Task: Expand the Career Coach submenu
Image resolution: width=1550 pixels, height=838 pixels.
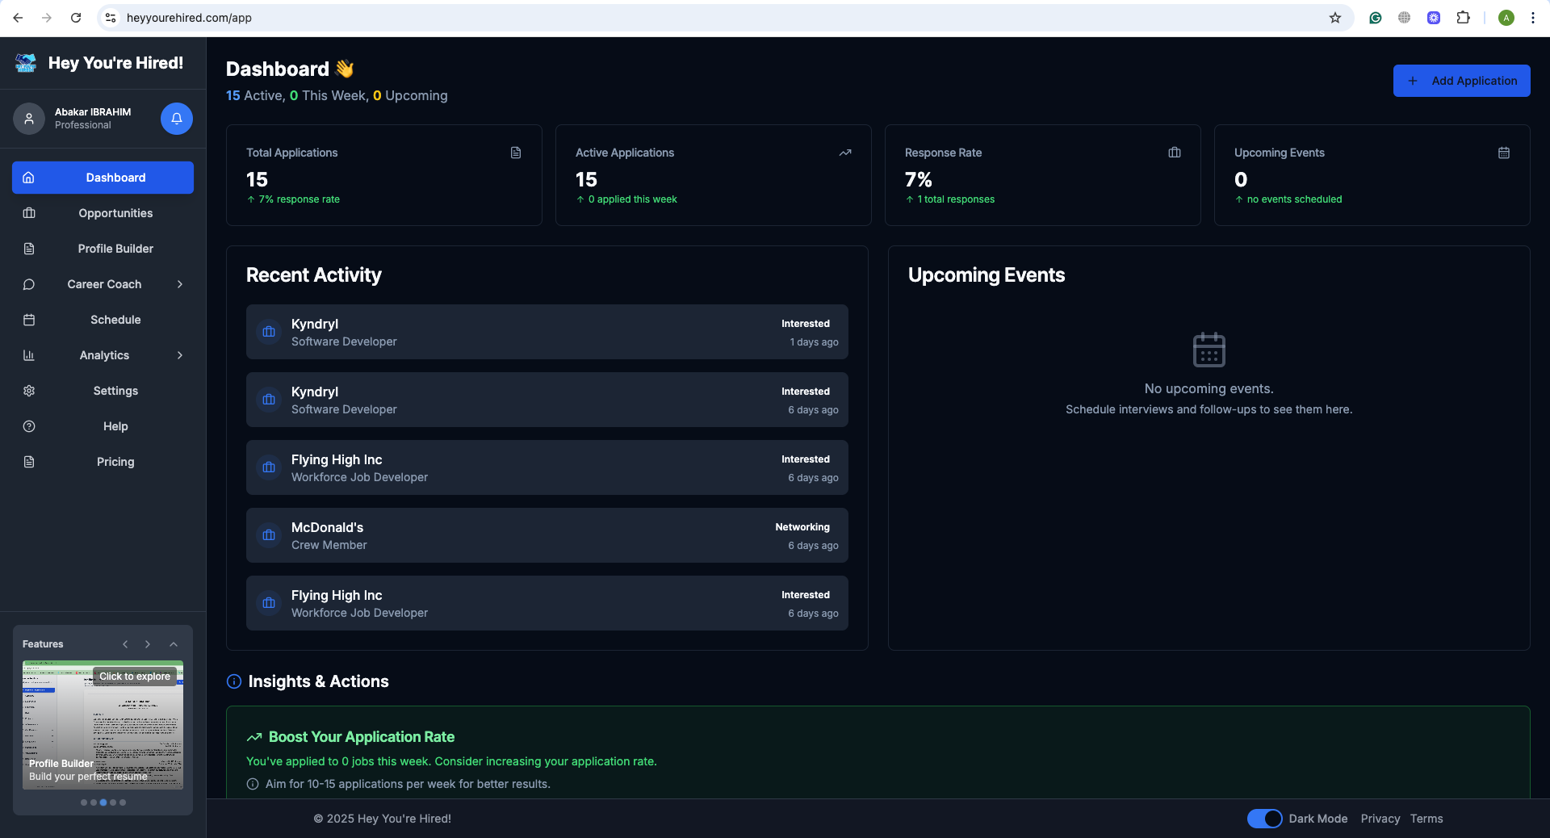Action: click(180, 284)
